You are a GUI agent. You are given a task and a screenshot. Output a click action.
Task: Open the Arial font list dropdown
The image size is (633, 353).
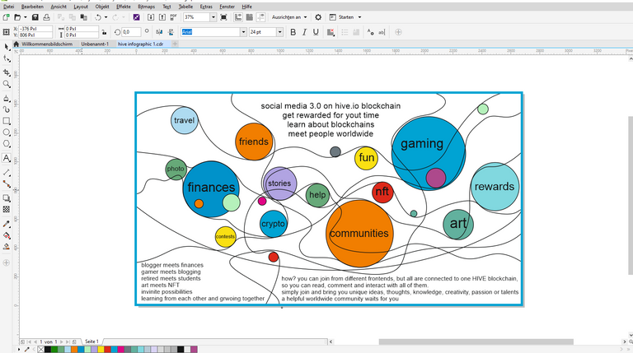click(243, 32)
